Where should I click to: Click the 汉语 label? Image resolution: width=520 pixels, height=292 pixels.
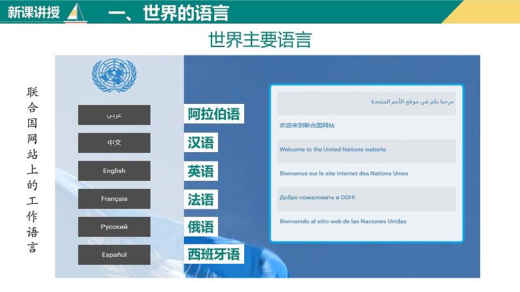200,142
